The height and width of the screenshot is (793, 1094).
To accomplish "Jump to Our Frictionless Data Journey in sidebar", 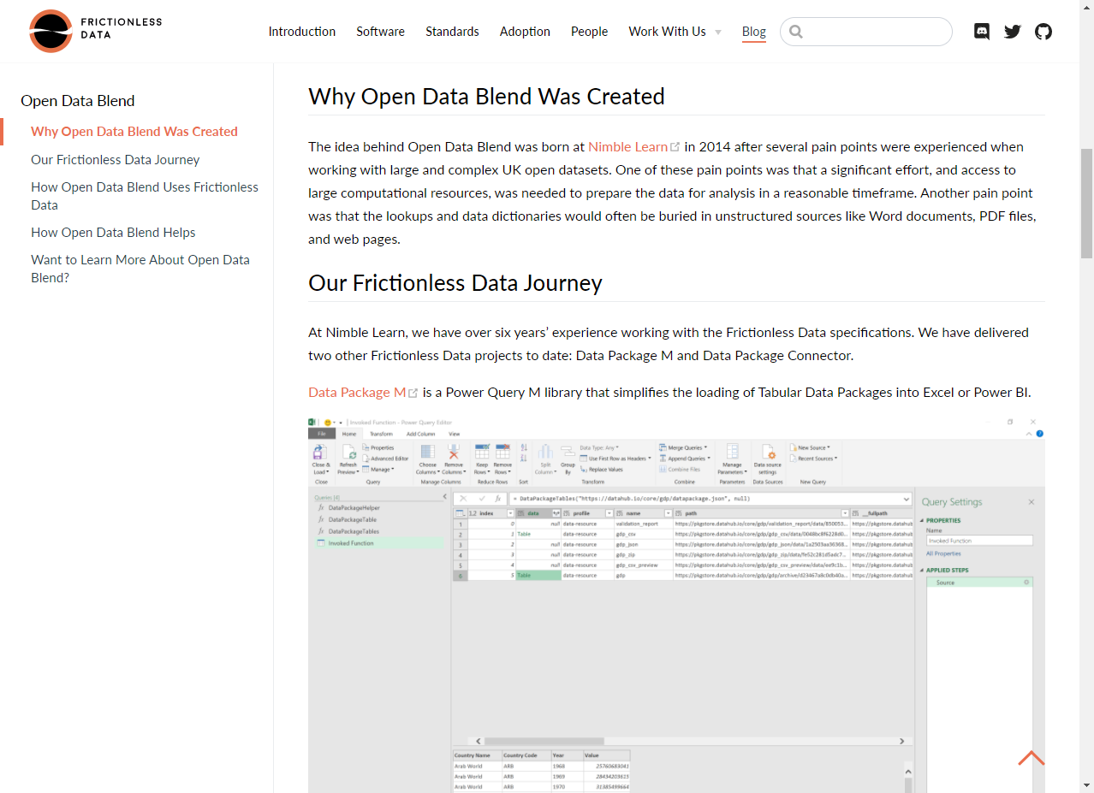I will pos(116,160).
